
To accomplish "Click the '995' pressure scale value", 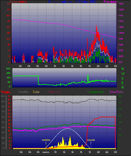I will pyautogui.click(x=121, y=39).
